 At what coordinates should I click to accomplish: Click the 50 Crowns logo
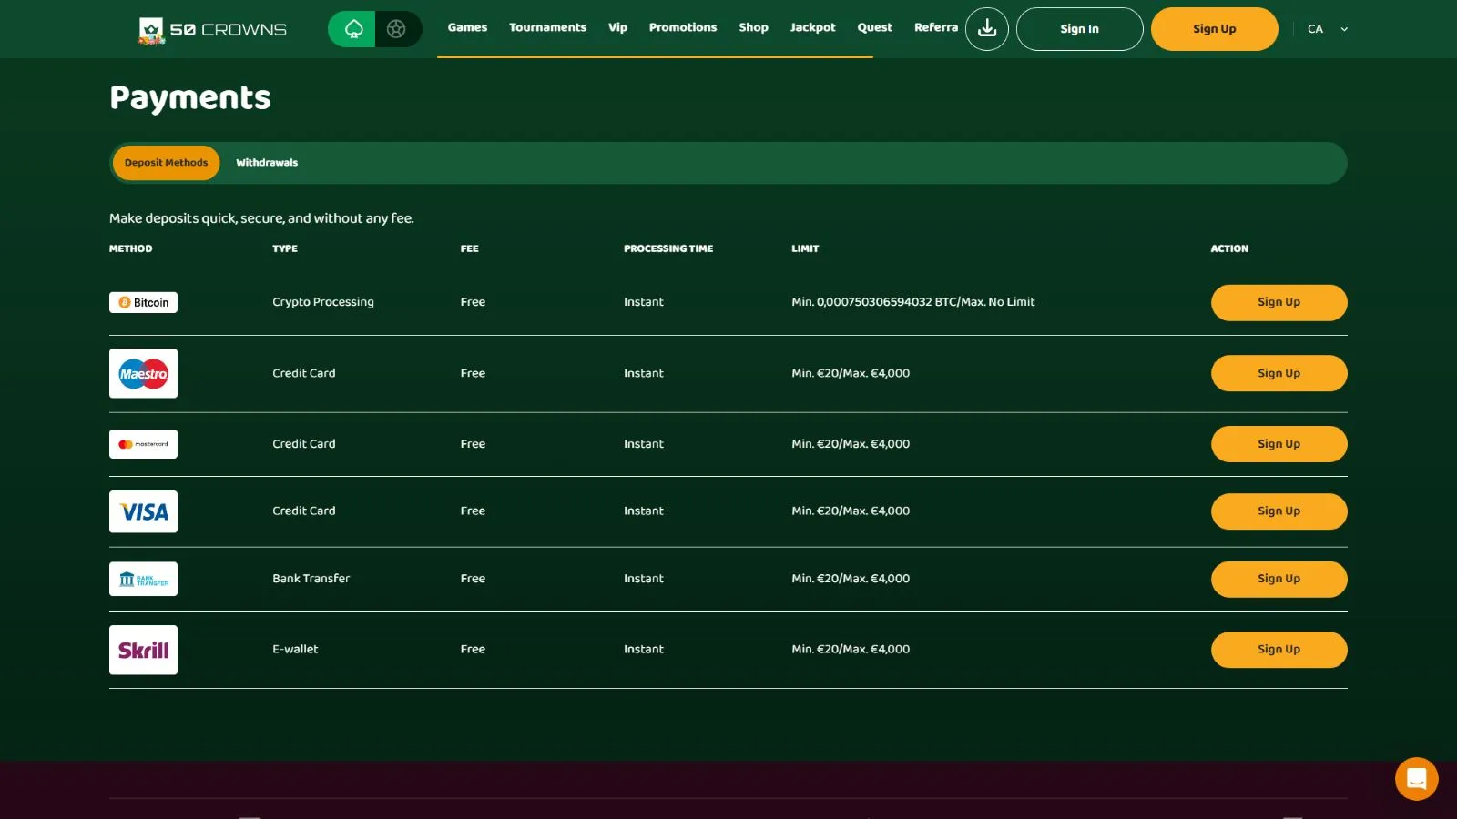212,30
